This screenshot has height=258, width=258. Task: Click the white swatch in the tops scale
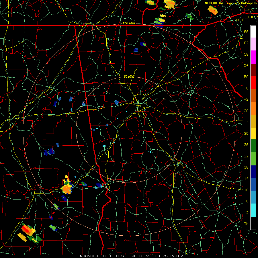point(253,32)
